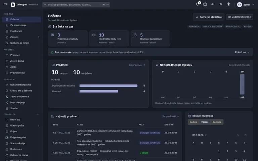The image size is (258, 161).
Task: Open Predmeti u radu card
Action: 109,39
